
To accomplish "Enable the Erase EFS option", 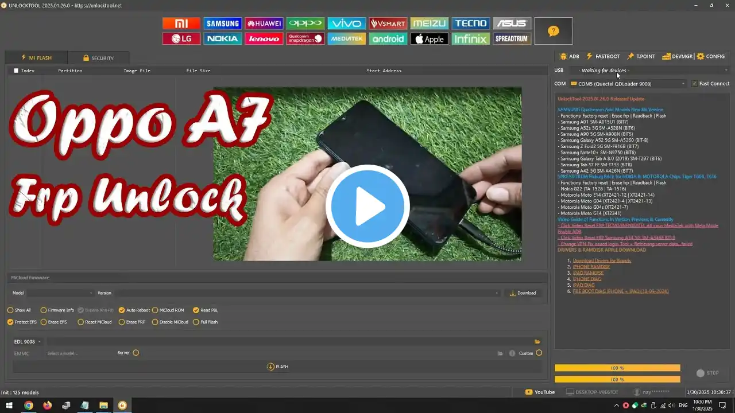I will coord(54,322).
